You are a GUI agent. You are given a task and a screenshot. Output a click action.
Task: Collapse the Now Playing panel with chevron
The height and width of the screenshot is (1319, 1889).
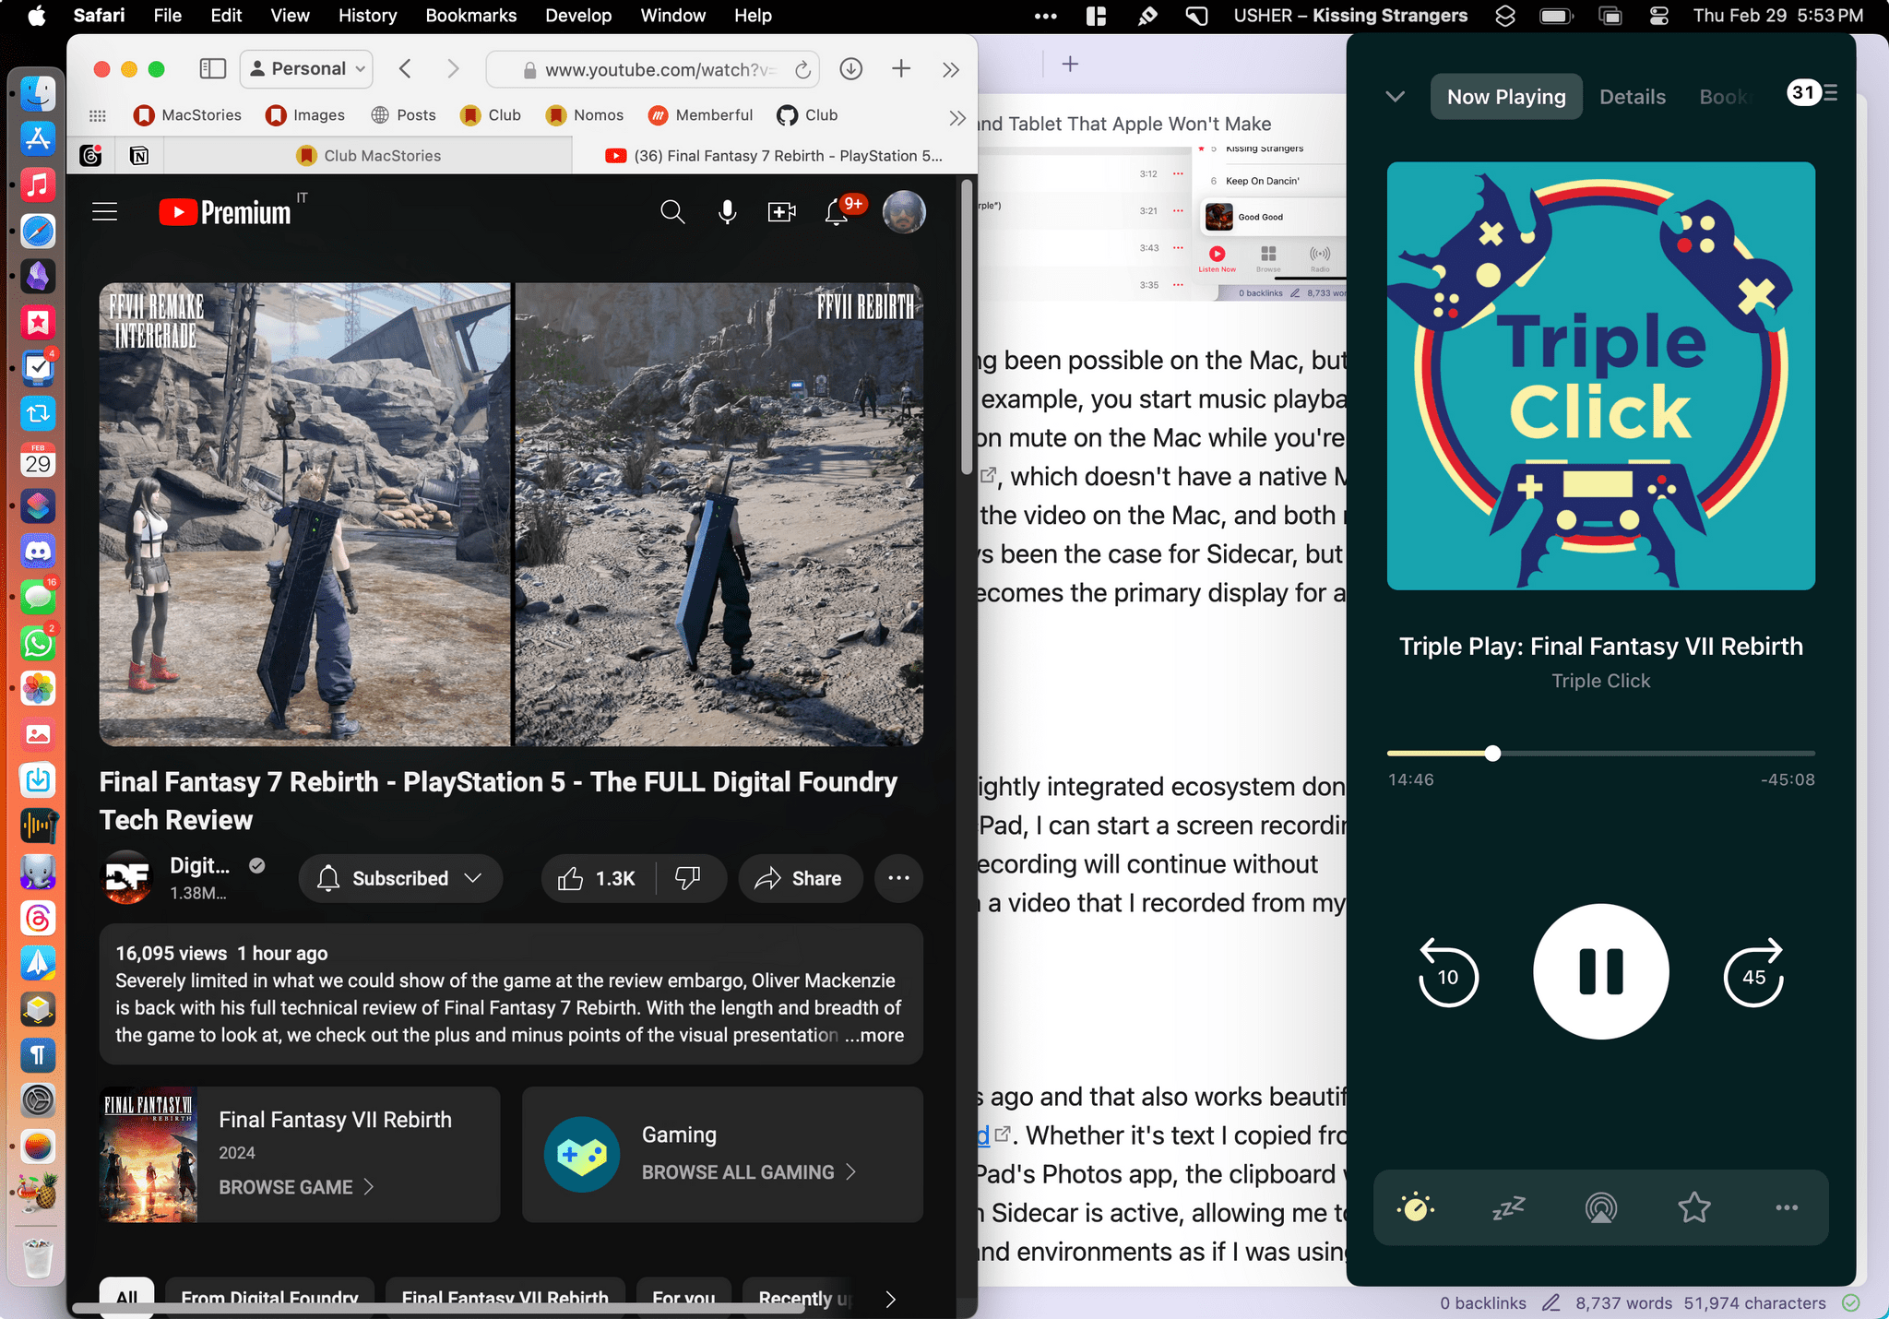[1395, 96]
